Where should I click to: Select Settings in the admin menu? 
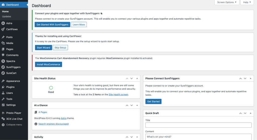click(11, 105)
